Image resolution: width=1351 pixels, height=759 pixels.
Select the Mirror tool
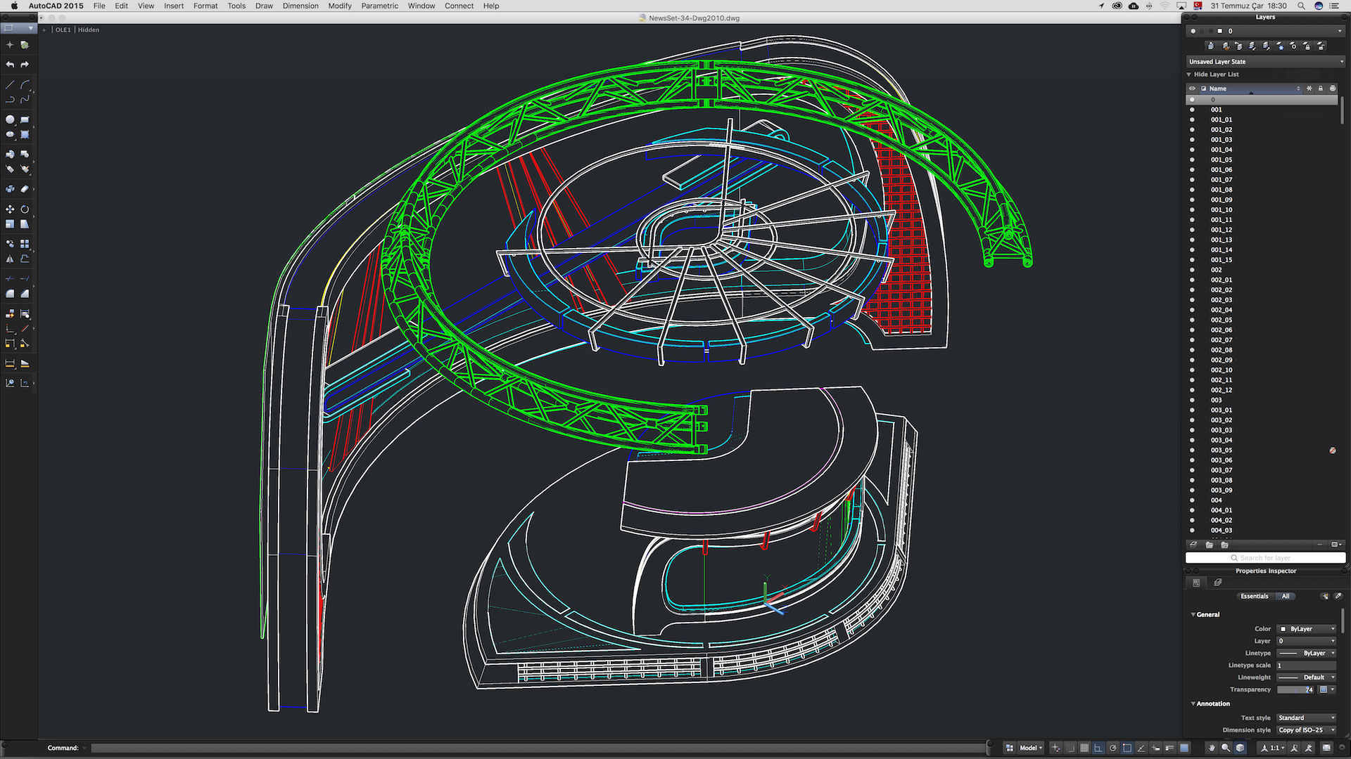pyautogui.click(x=10, y=259)
